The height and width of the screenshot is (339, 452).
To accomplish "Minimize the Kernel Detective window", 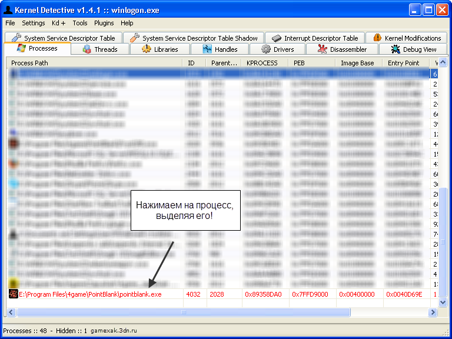I will [414, 10].
